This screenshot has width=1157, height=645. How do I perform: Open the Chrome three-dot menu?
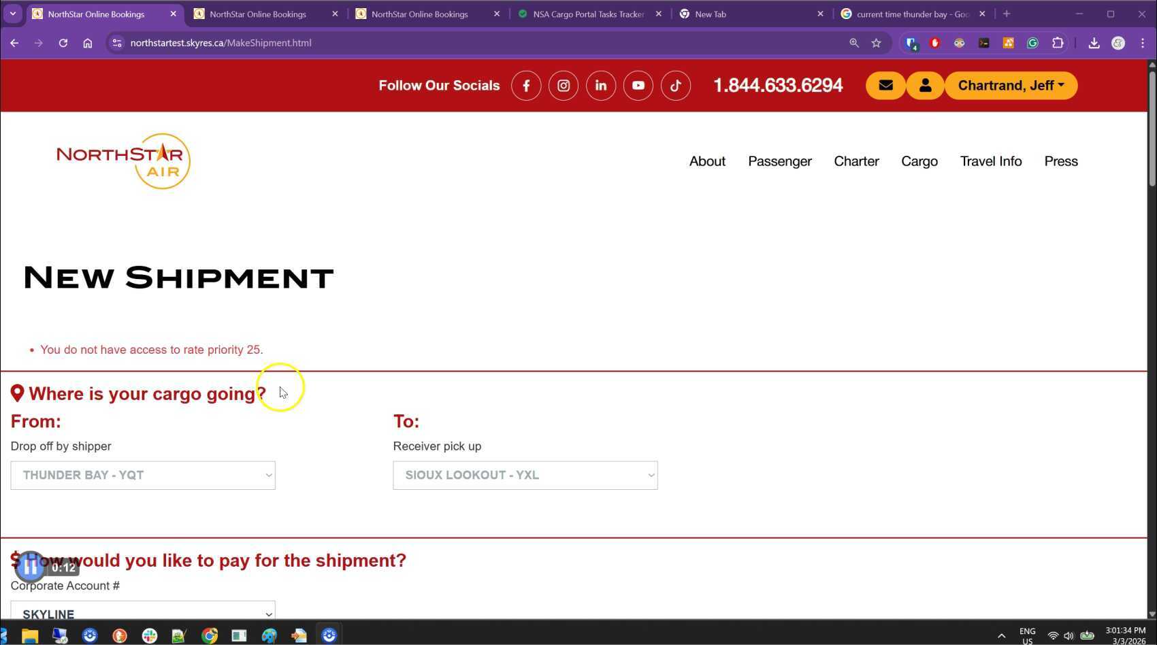[1143, 43]
